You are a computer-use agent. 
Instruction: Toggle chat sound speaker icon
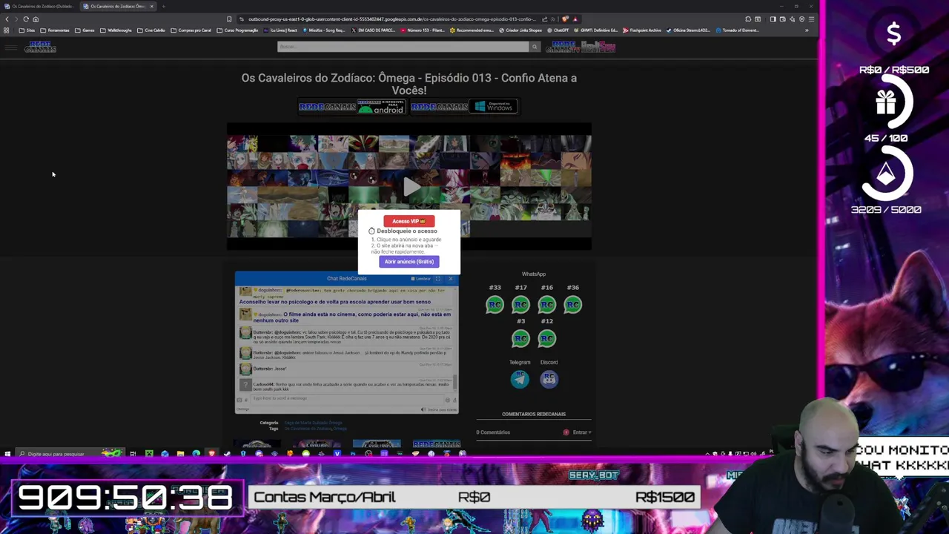point(423,409)
